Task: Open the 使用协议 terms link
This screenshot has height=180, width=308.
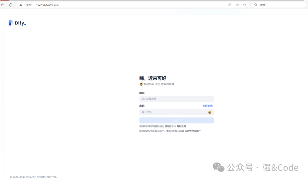Action: coord(169,126)
